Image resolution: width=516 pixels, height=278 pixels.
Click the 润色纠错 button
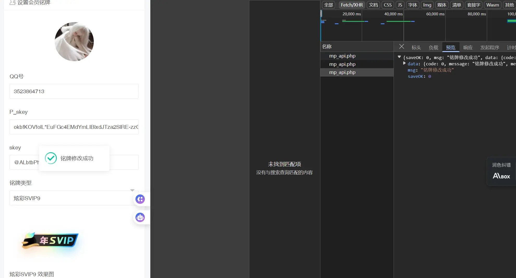(x=501, y=165)
